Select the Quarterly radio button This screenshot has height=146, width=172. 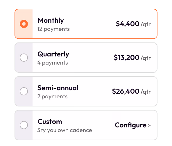[24, 58]
